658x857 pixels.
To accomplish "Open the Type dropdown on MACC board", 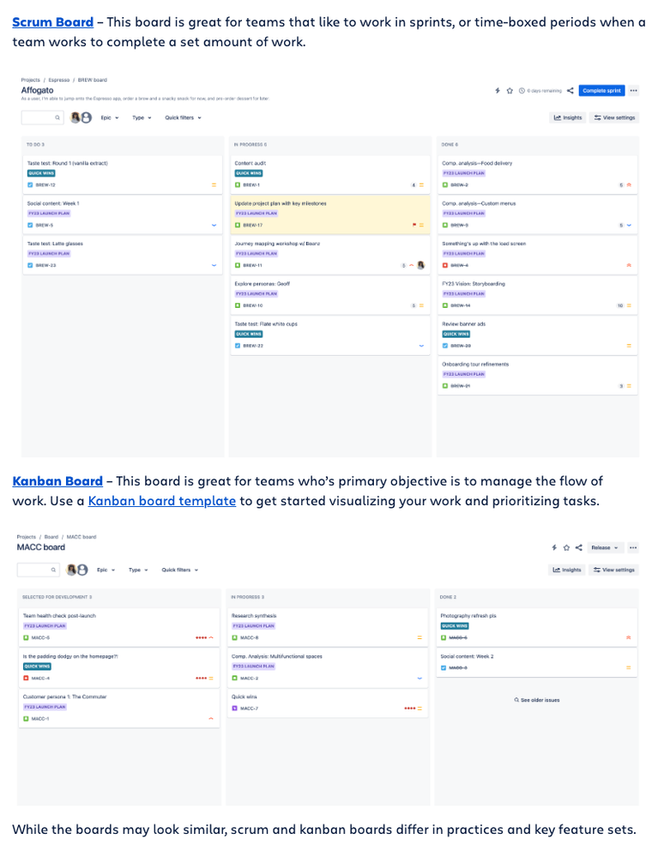I will click(138, 570).
